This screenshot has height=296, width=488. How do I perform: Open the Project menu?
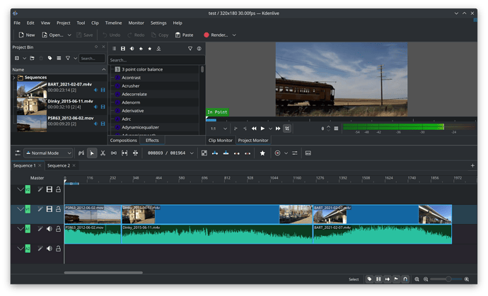(63, 23)
